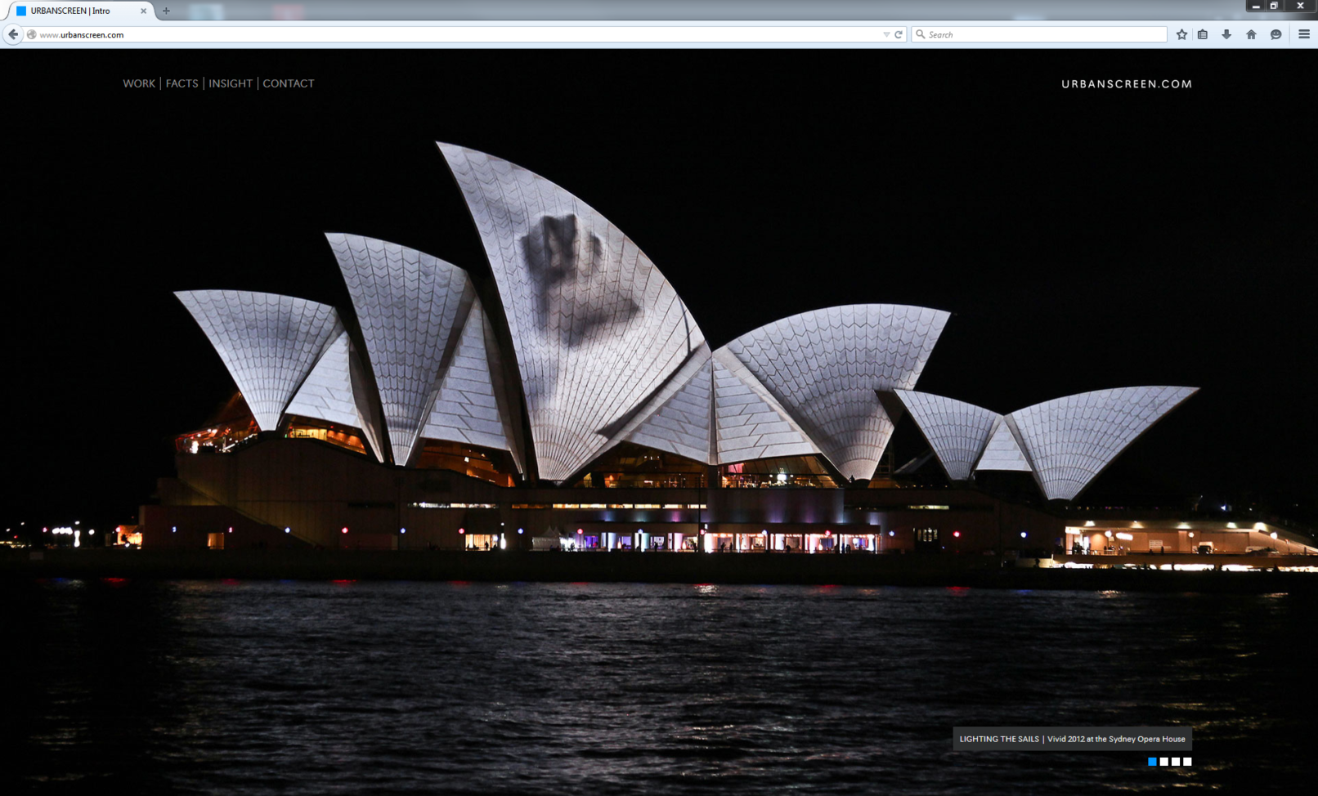The height and width of the screenshot is (796, 1318).
Task: Open the downloads arrow icon
Action: point(1226,34)
